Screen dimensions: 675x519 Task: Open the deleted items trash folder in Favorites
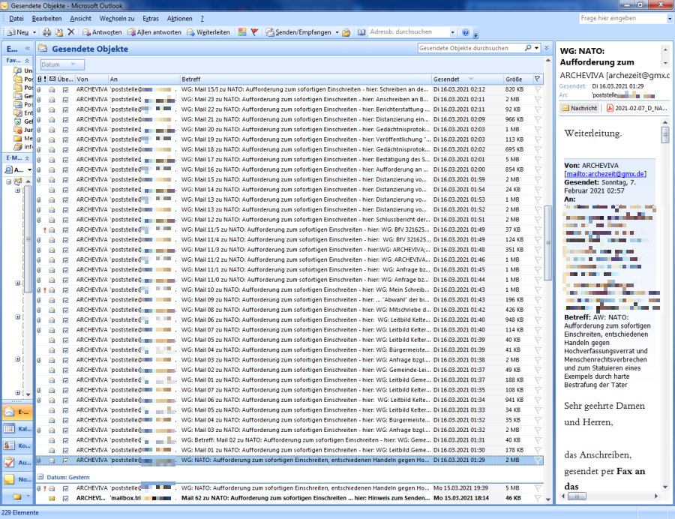[x=18, y=121]
